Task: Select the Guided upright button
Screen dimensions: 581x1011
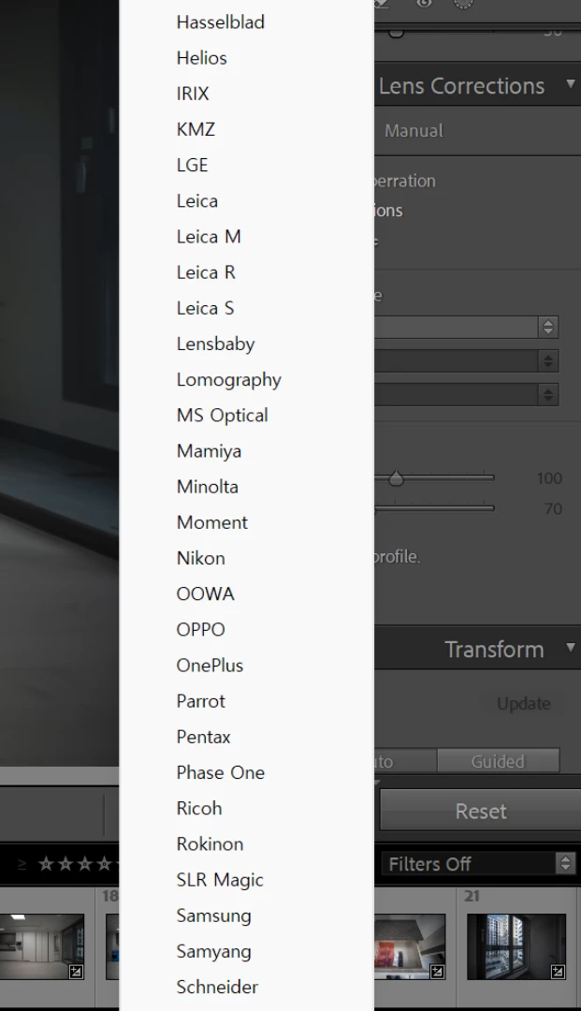Action: 498,761
